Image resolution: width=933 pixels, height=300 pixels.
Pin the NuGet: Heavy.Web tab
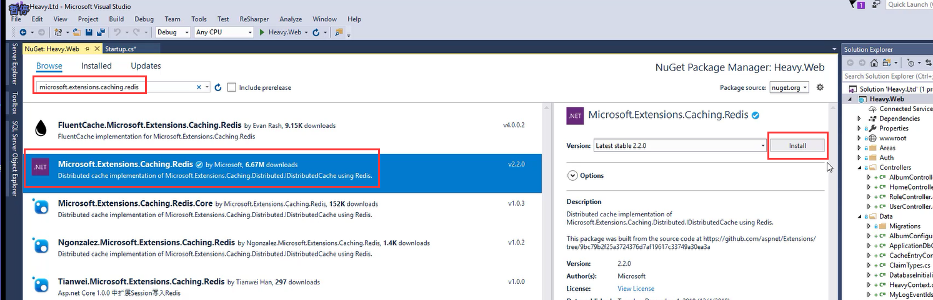[x=87, y=49]
